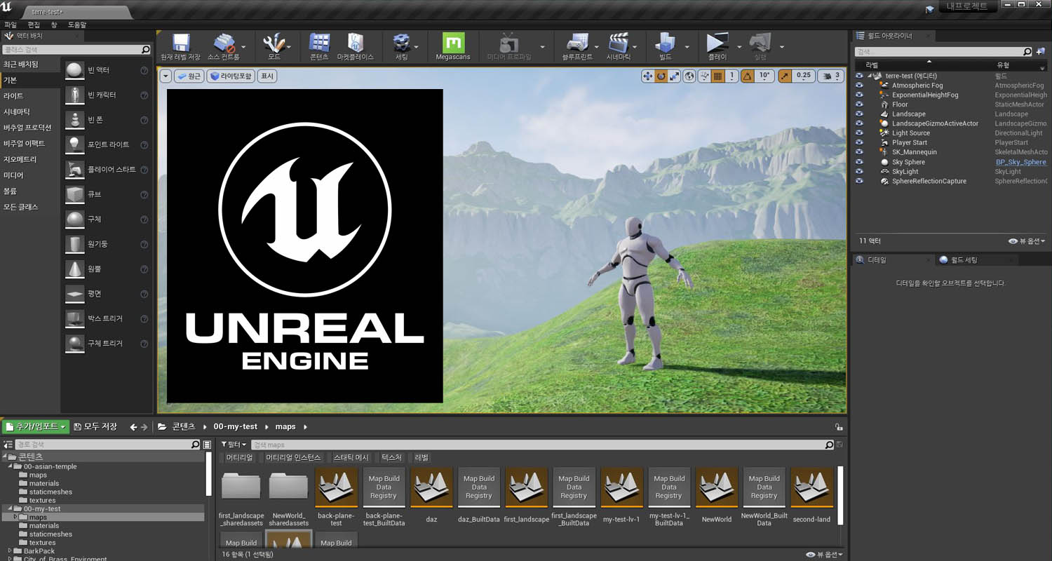
Task: Toggle Texture filter chip
Action: (391, 458)
